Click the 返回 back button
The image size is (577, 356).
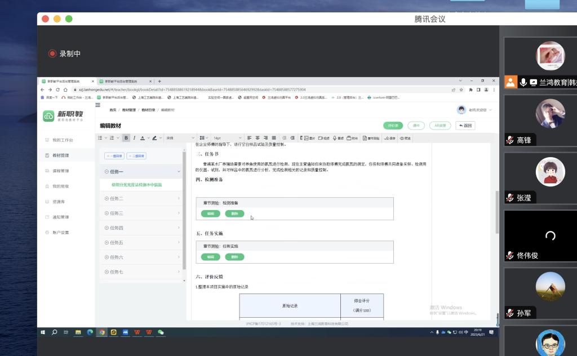[x=465, y=126]
